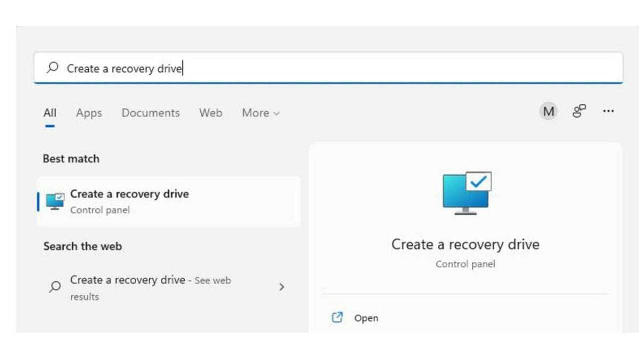Image resolution: width=639 pixels, height=359 pixels.
Task: Click the external-link icon beside Open
Action: 337,318
